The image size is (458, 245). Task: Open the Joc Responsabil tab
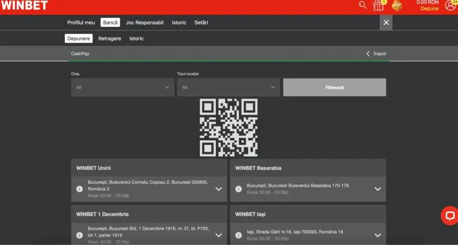pos(145,22)
